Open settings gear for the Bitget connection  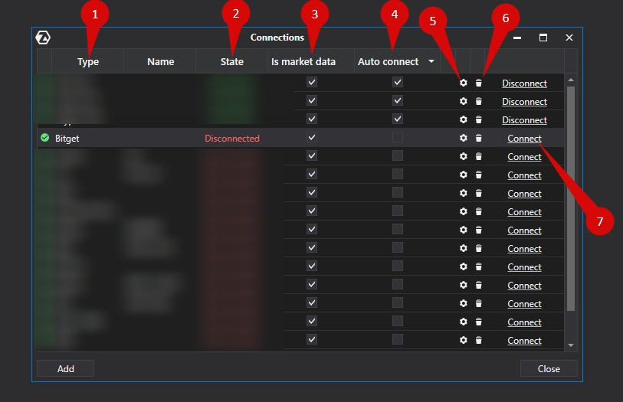pos(463,139)
